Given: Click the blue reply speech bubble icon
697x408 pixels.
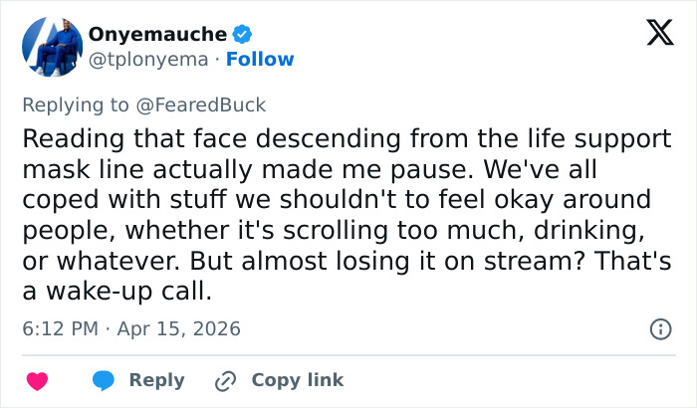Looking at the screenshot, I should click(103, 380).
